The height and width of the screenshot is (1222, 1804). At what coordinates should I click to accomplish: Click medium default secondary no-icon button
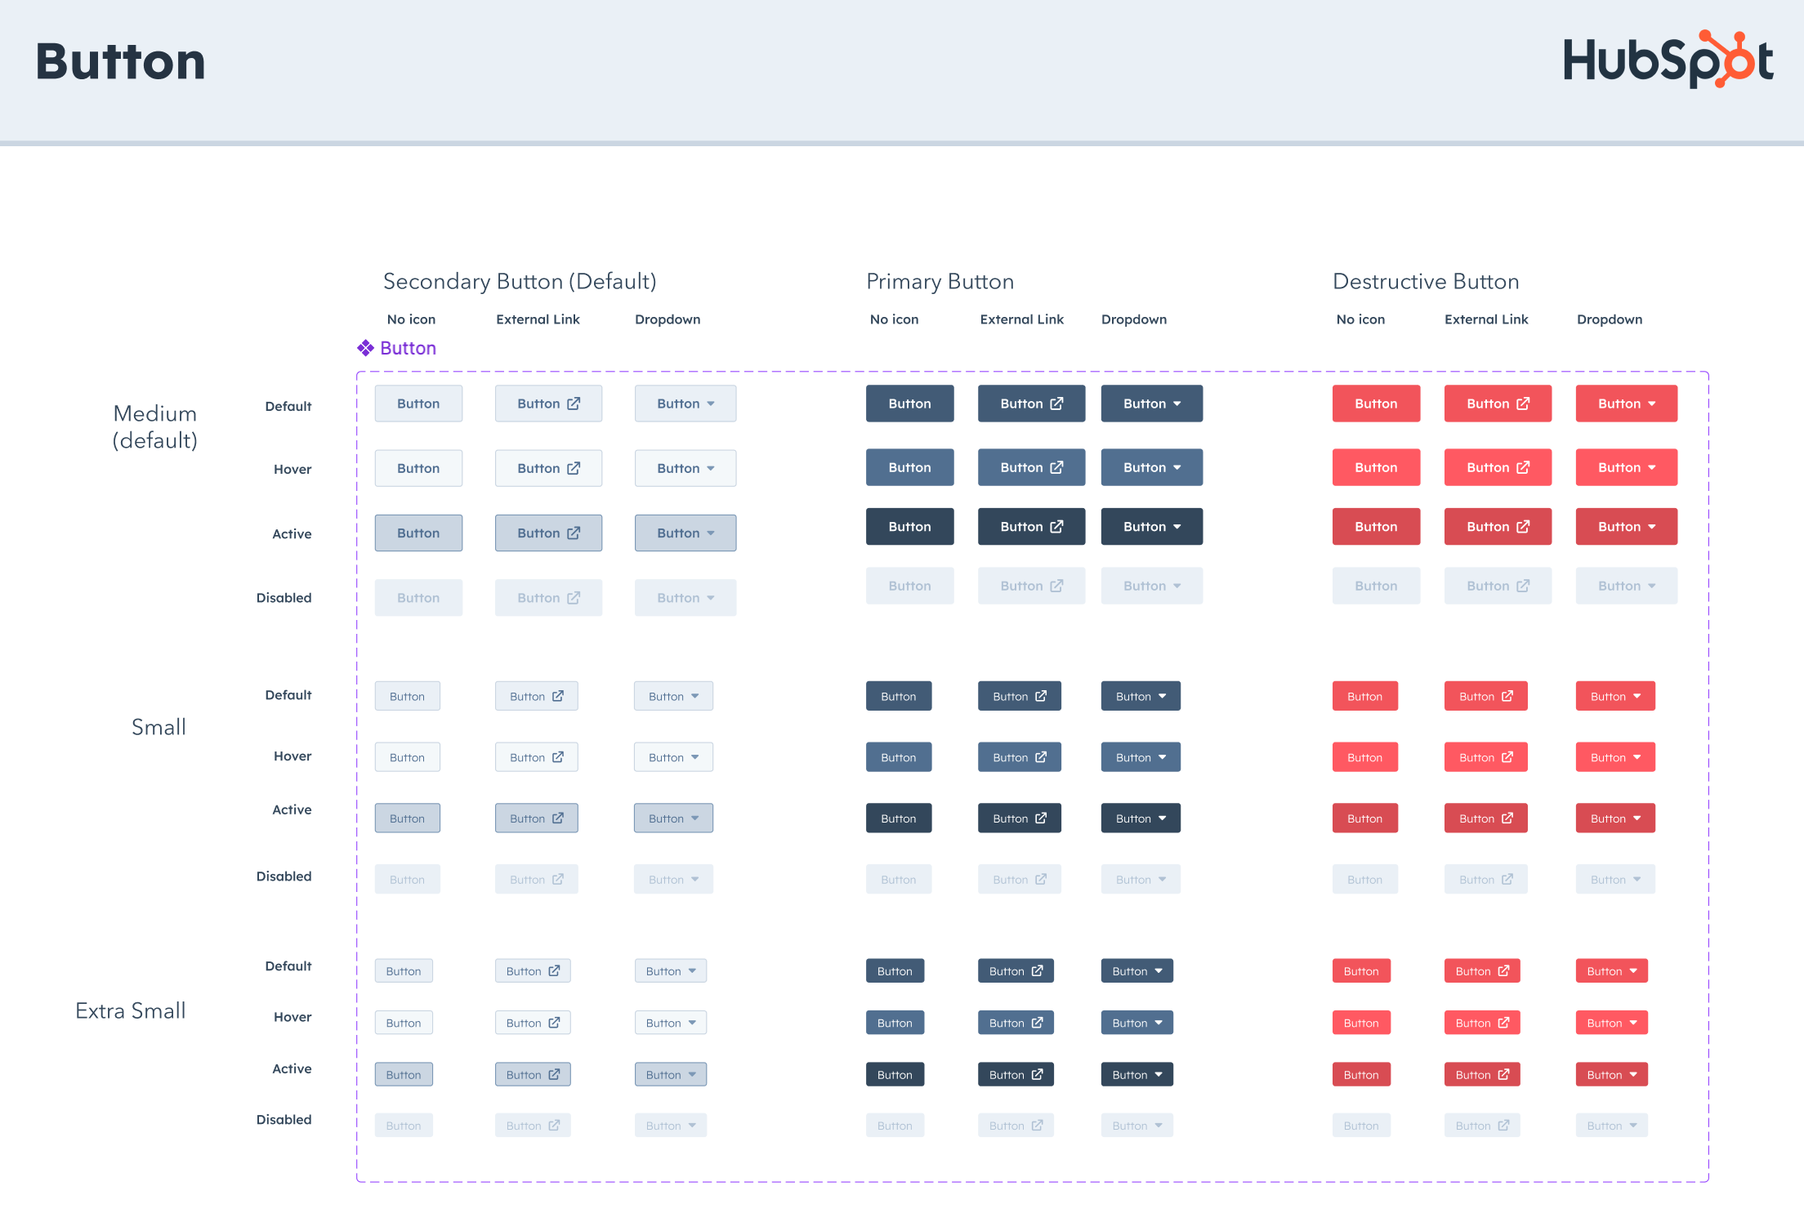pyautogui.click(x=418, y=404)
